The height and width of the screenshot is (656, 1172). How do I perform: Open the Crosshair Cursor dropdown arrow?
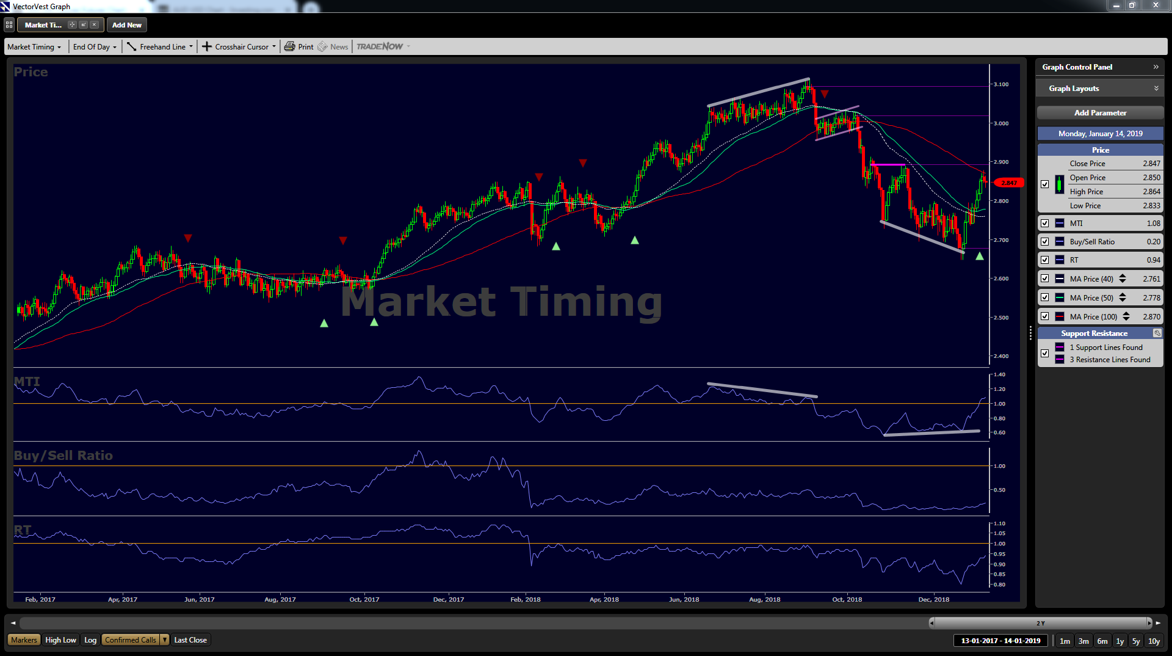point(274,47)
